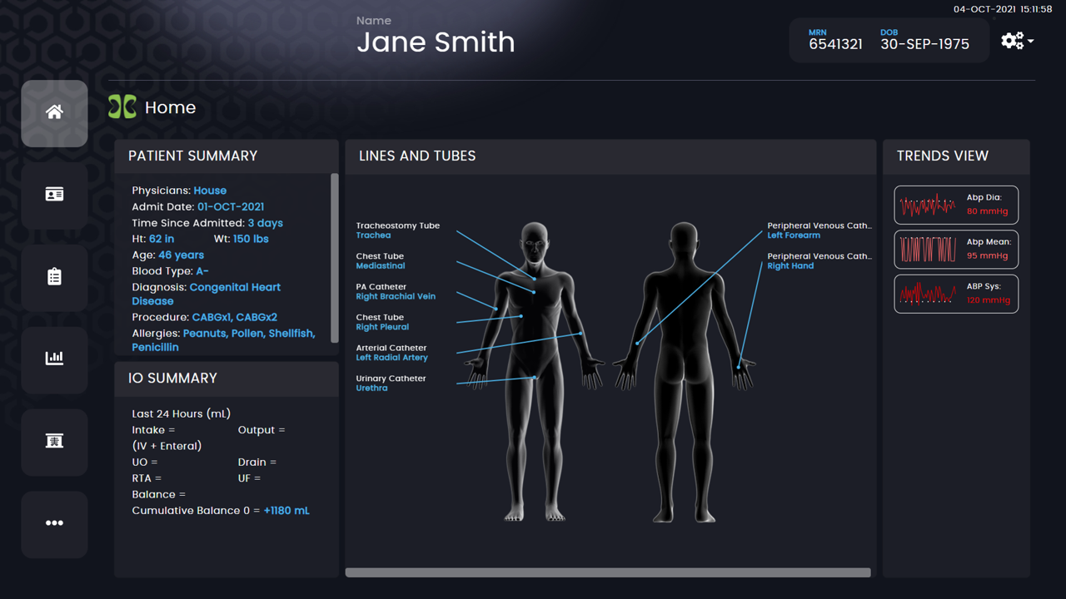Open the patient ID card sidebar icon

[54, 195]
